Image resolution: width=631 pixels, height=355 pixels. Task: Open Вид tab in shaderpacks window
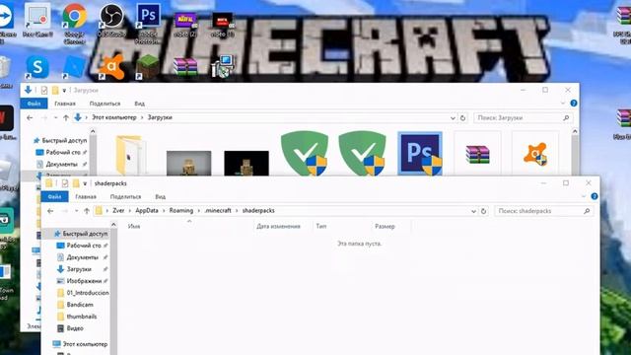click(x=160, y=197)
